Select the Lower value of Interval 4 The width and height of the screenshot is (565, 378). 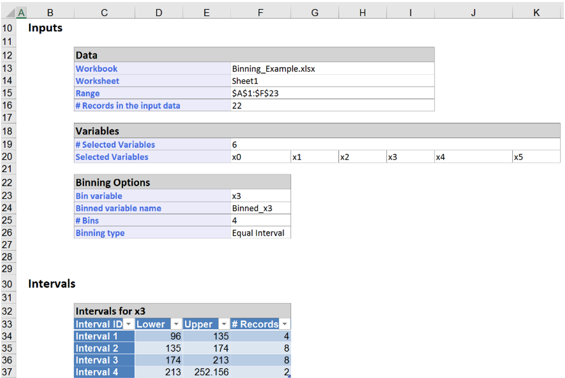(159, 372)
